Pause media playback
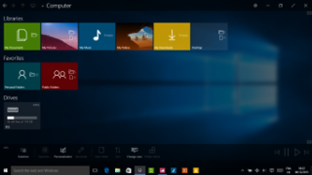Screen dimensions: 312x175 click(286, 152)
